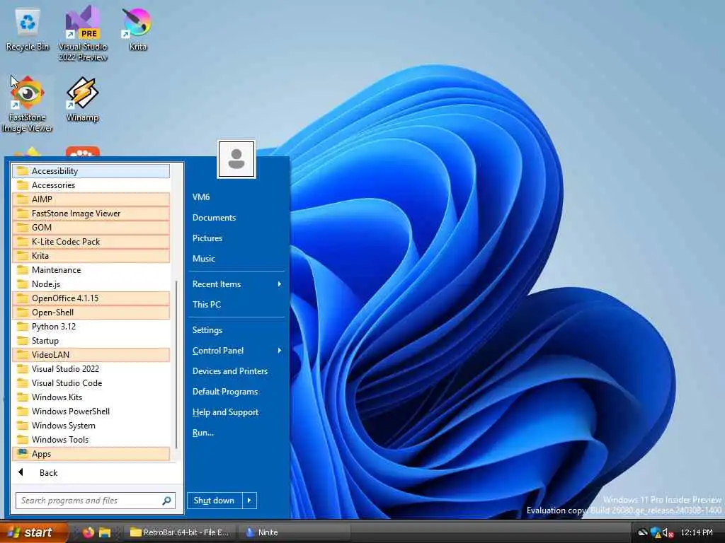Open the GOM program folder

[x=91, y=228]
